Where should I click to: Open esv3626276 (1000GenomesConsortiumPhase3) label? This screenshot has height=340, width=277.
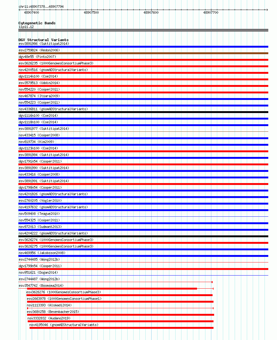pos(64,292)
